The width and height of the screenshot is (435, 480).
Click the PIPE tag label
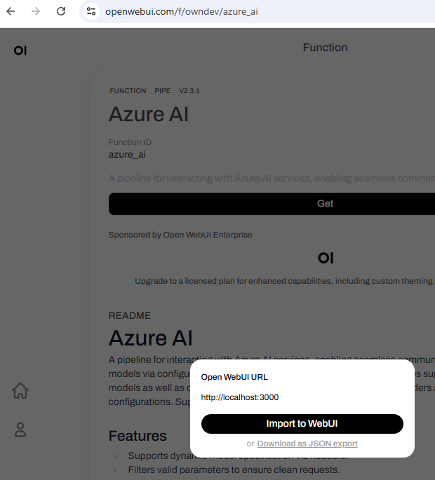[x=163, y=91]
